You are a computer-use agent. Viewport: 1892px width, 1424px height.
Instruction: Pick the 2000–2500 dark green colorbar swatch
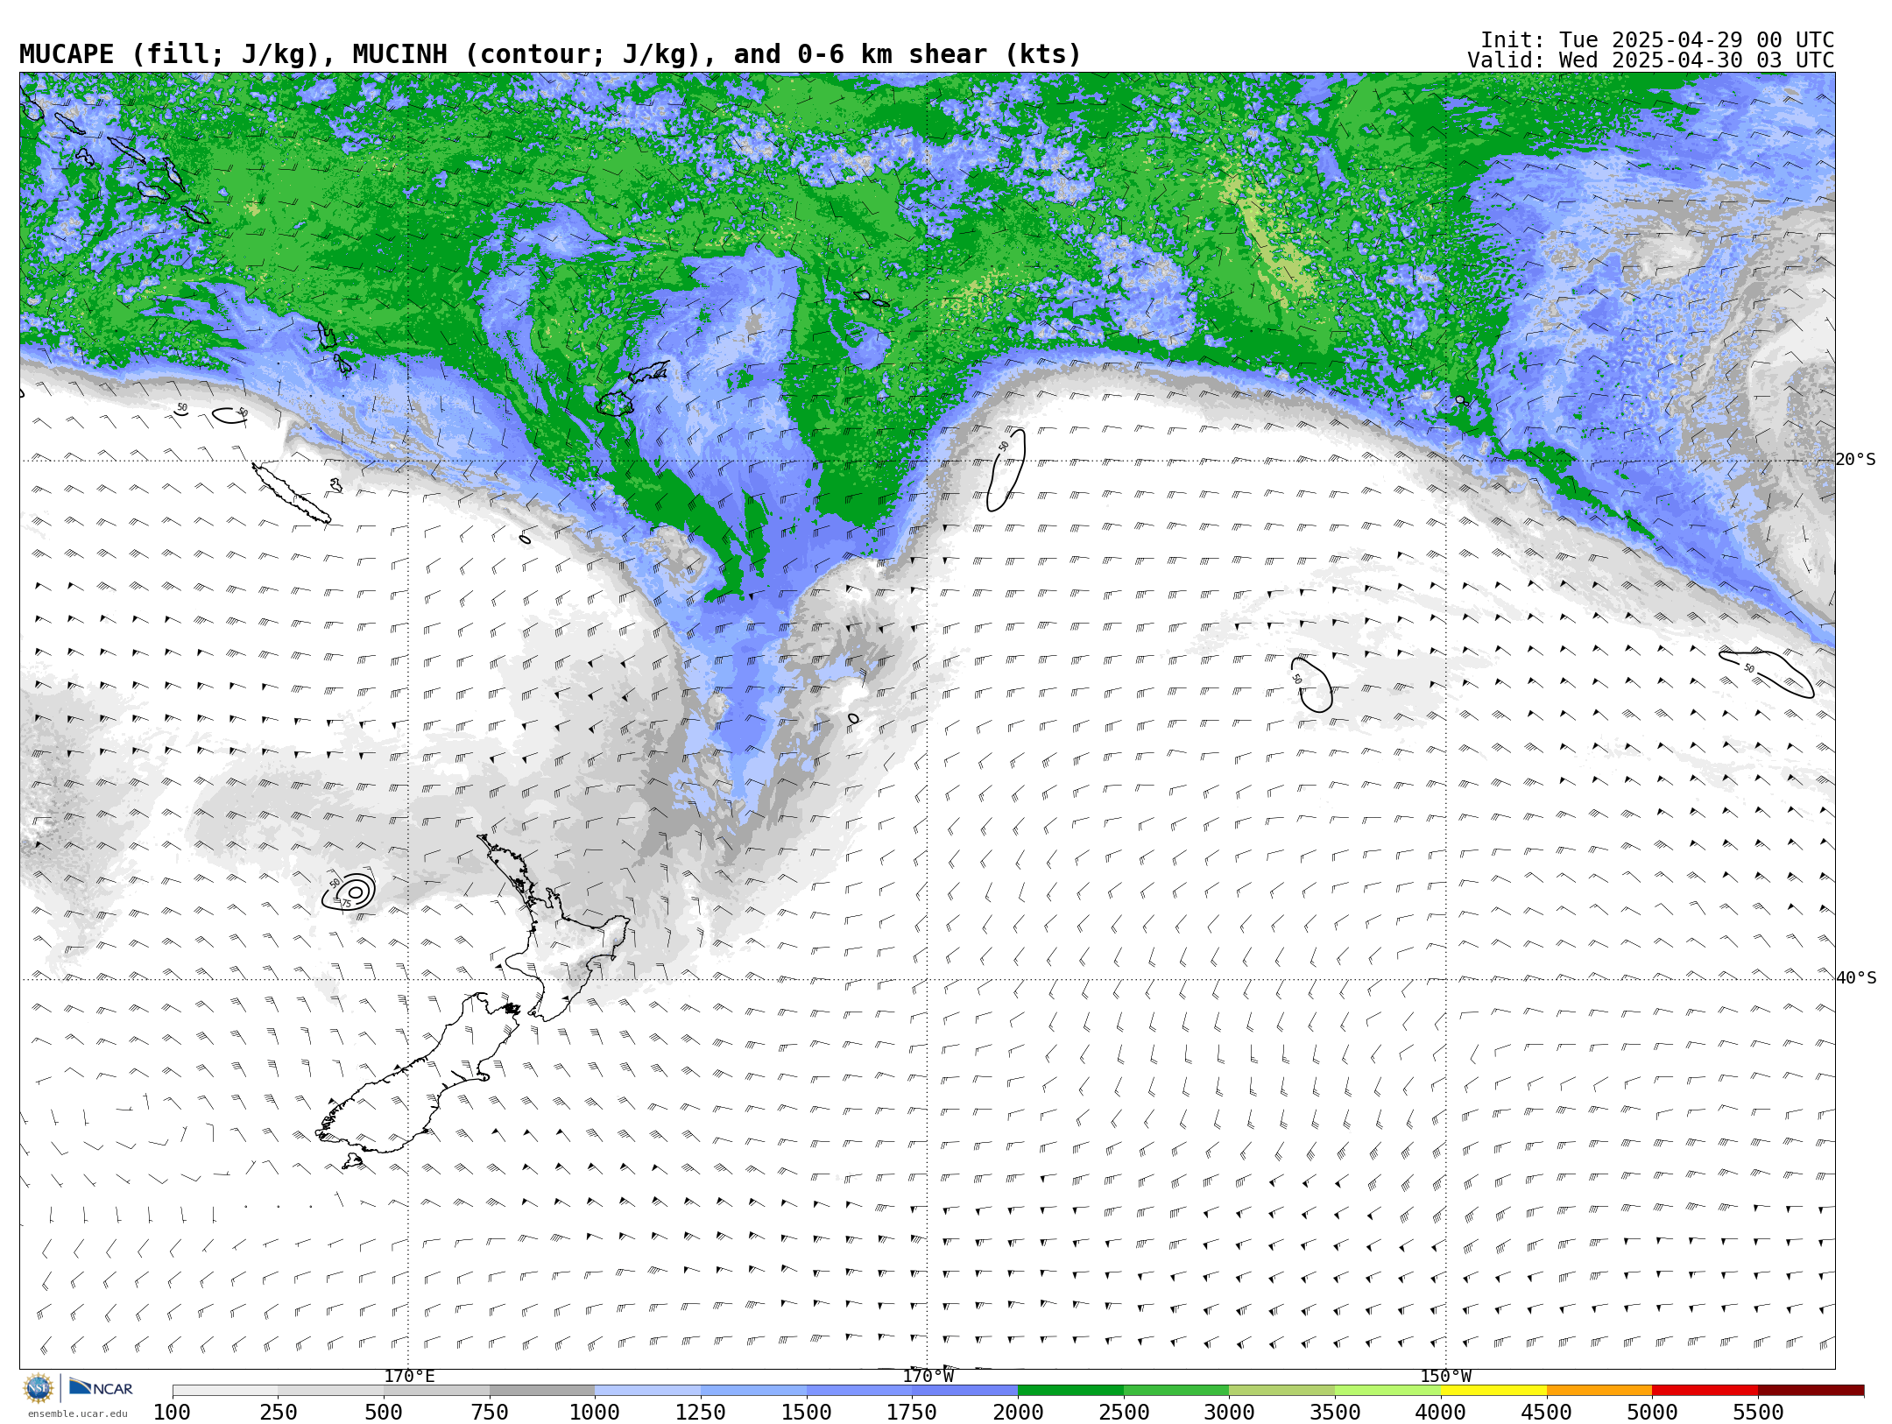(x=1070, y=1391)
